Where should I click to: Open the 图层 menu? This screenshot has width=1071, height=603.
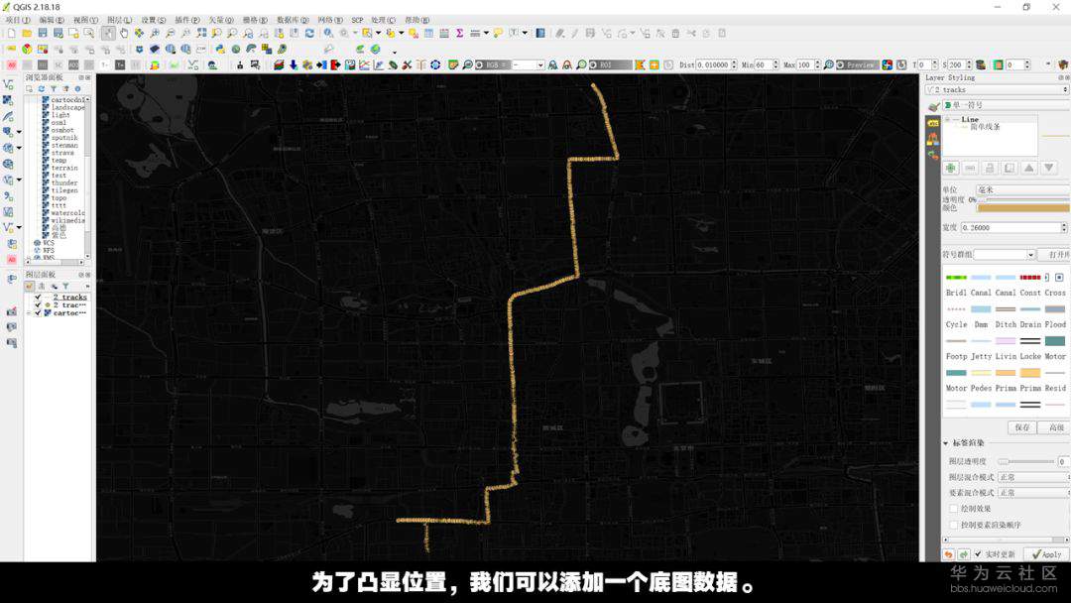coord(120,20)
